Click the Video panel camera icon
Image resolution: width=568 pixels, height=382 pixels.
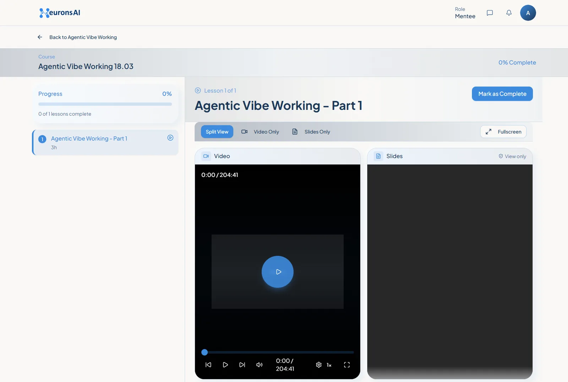(206, 156)
